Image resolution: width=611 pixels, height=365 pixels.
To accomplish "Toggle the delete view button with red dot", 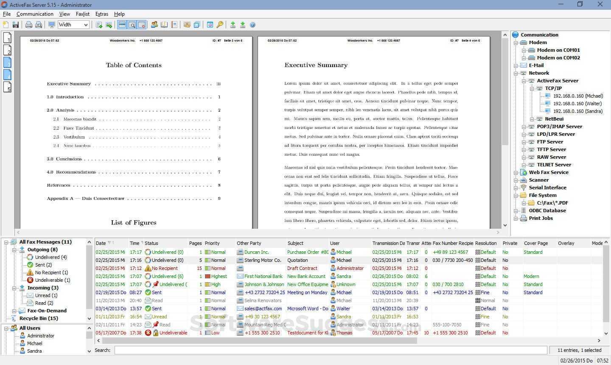I will click(x=142, y=25).
